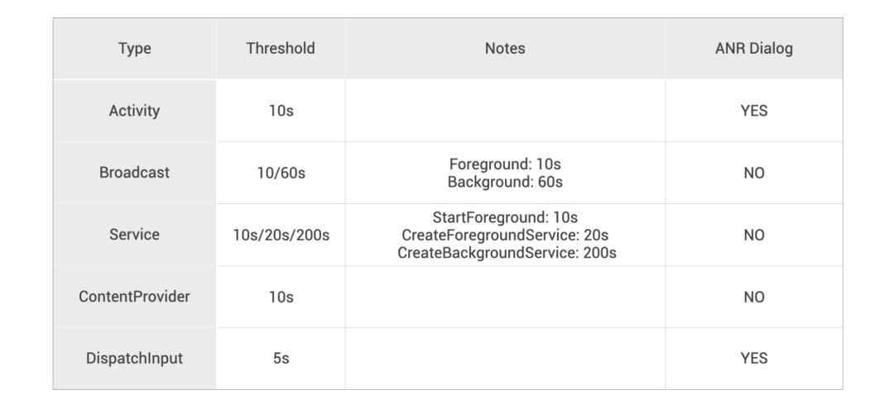The width and height of the screenshot is (894, 414).
Task: Click the Threshold column header
Action: [x=281, y=49]
